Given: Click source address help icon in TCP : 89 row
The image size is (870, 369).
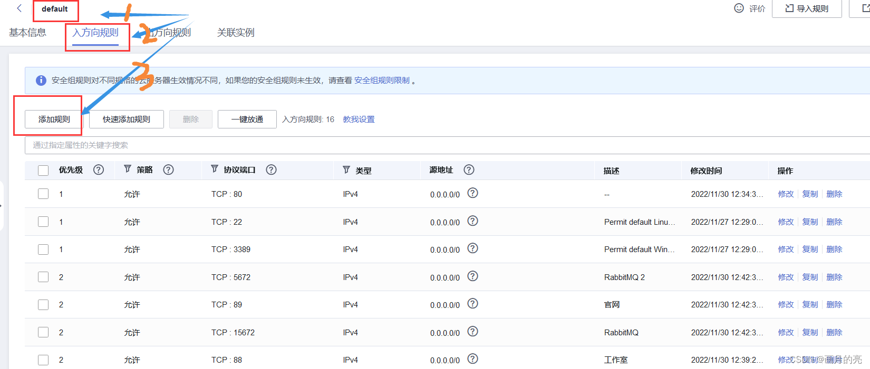Looking at the screenshot, I should tap(473, 304).
